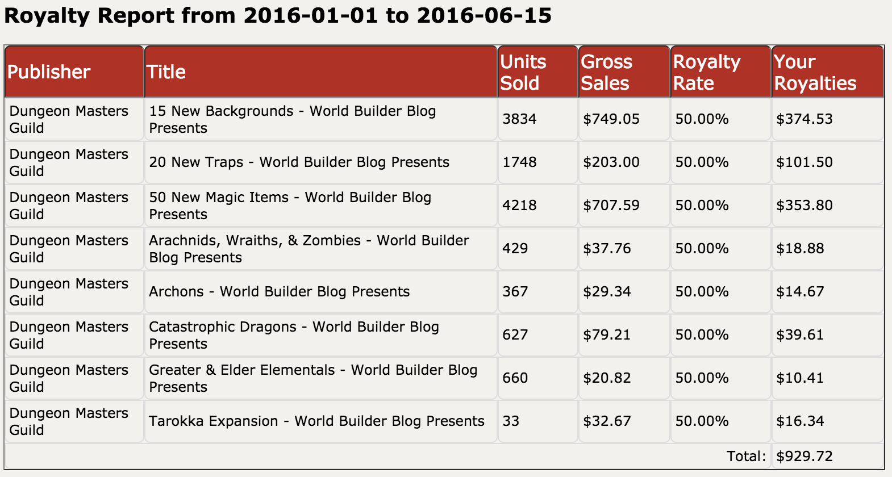Click the Publisher column header
892x477 pixels.
point(49,72)
